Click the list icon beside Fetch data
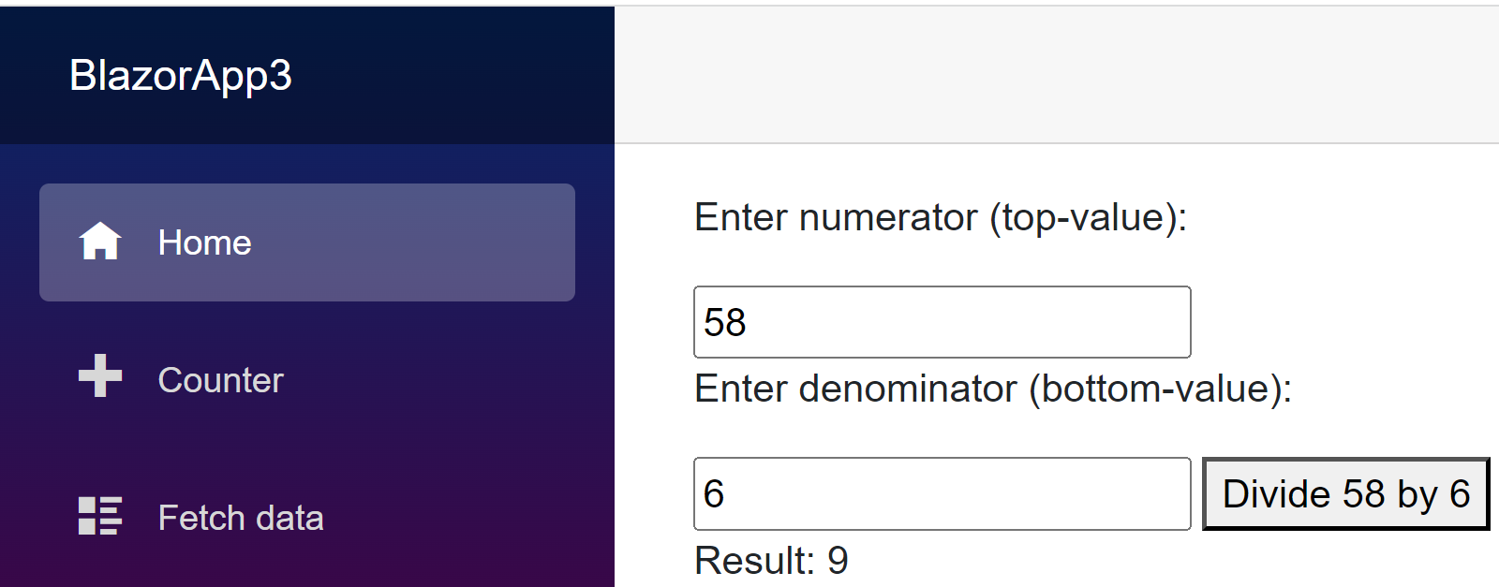The width and height of the screenshot is (1499, 587). tap(99, 516)
